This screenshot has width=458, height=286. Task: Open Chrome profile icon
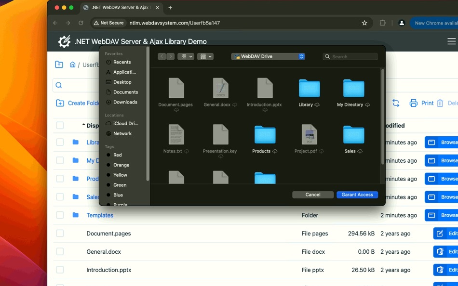click(402, 23)
